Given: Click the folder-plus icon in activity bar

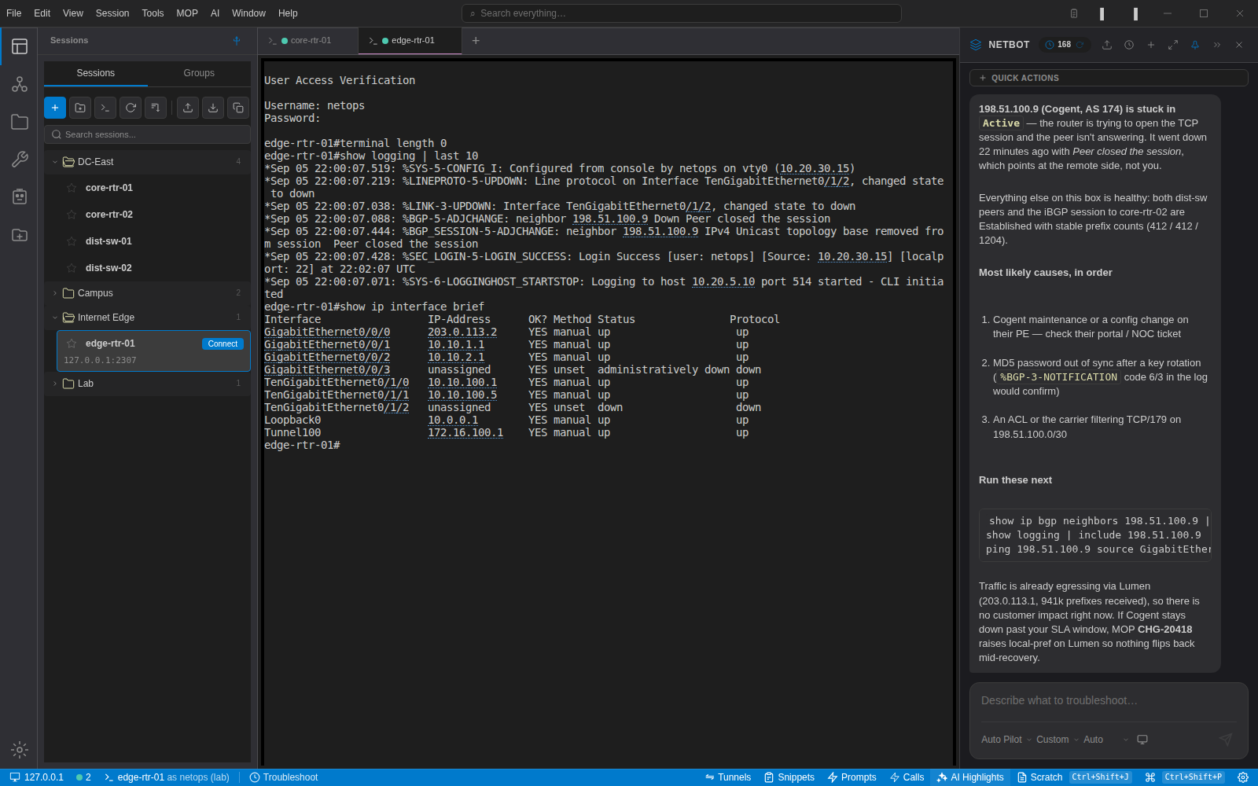Looking at the screenshot, I should [20, 235].
